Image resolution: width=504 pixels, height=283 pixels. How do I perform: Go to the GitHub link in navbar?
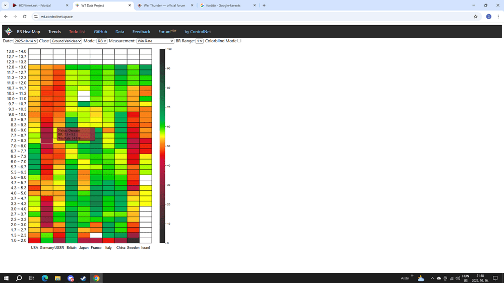click(x=100, y=32)
